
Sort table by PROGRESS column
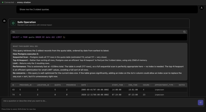click(72, 85)
